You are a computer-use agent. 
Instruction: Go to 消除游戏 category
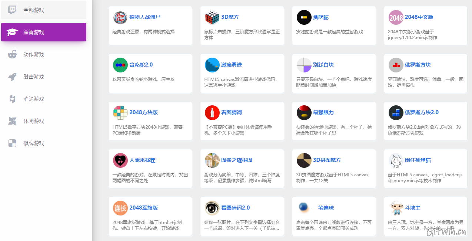click(x=34, y=99)
